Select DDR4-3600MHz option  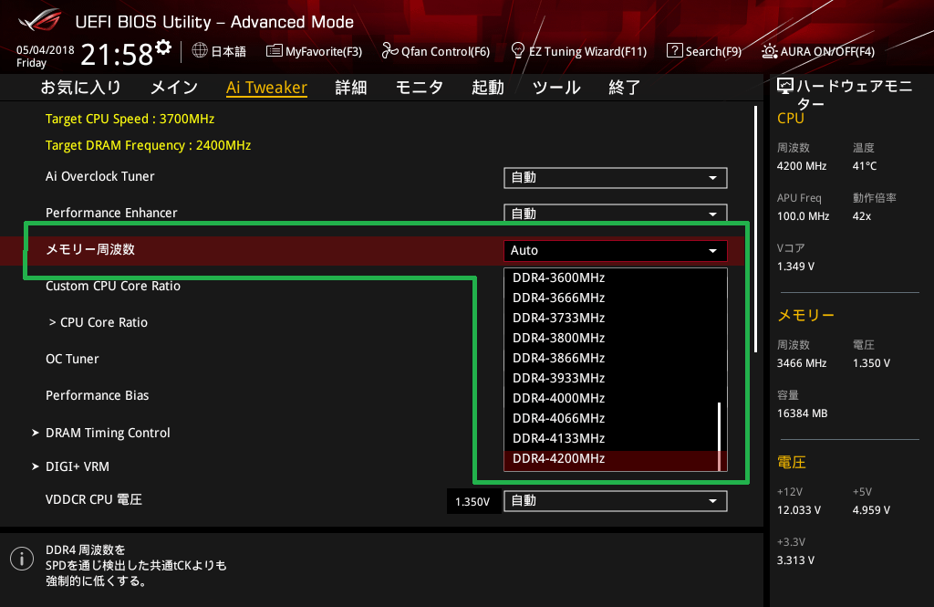click(611, 277)
